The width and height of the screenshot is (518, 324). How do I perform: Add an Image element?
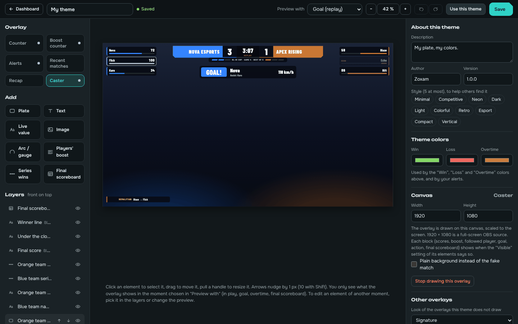coord(64,130)
